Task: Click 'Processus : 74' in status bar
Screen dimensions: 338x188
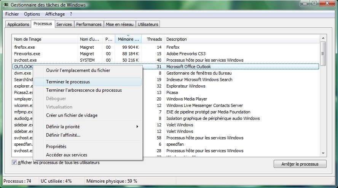Action: [x=17, y=181]
